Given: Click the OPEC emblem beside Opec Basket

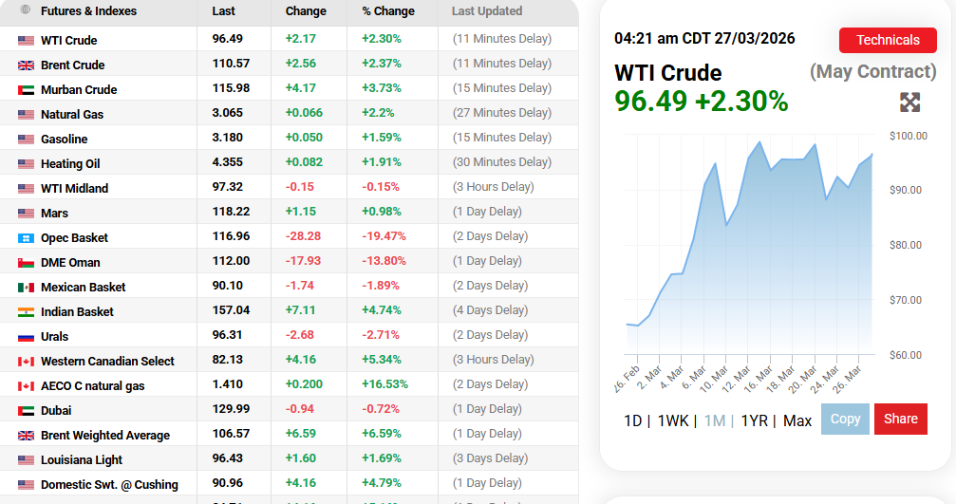Looking at the screenshot, I should 26,238.
